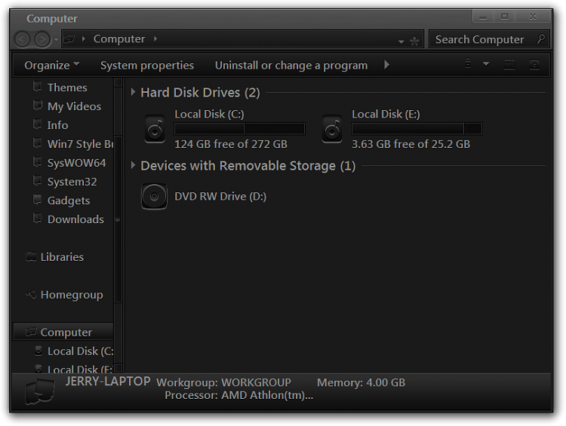The height and width of the screenshot is (426, 566).
Task: Click the magnifier search icon
Action: [541, 39]
